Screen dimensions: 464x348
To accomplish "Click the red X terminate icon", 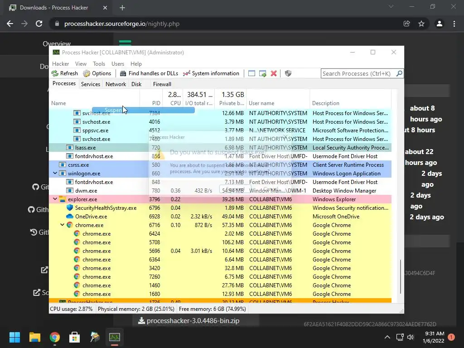I will tap(274, 73).
